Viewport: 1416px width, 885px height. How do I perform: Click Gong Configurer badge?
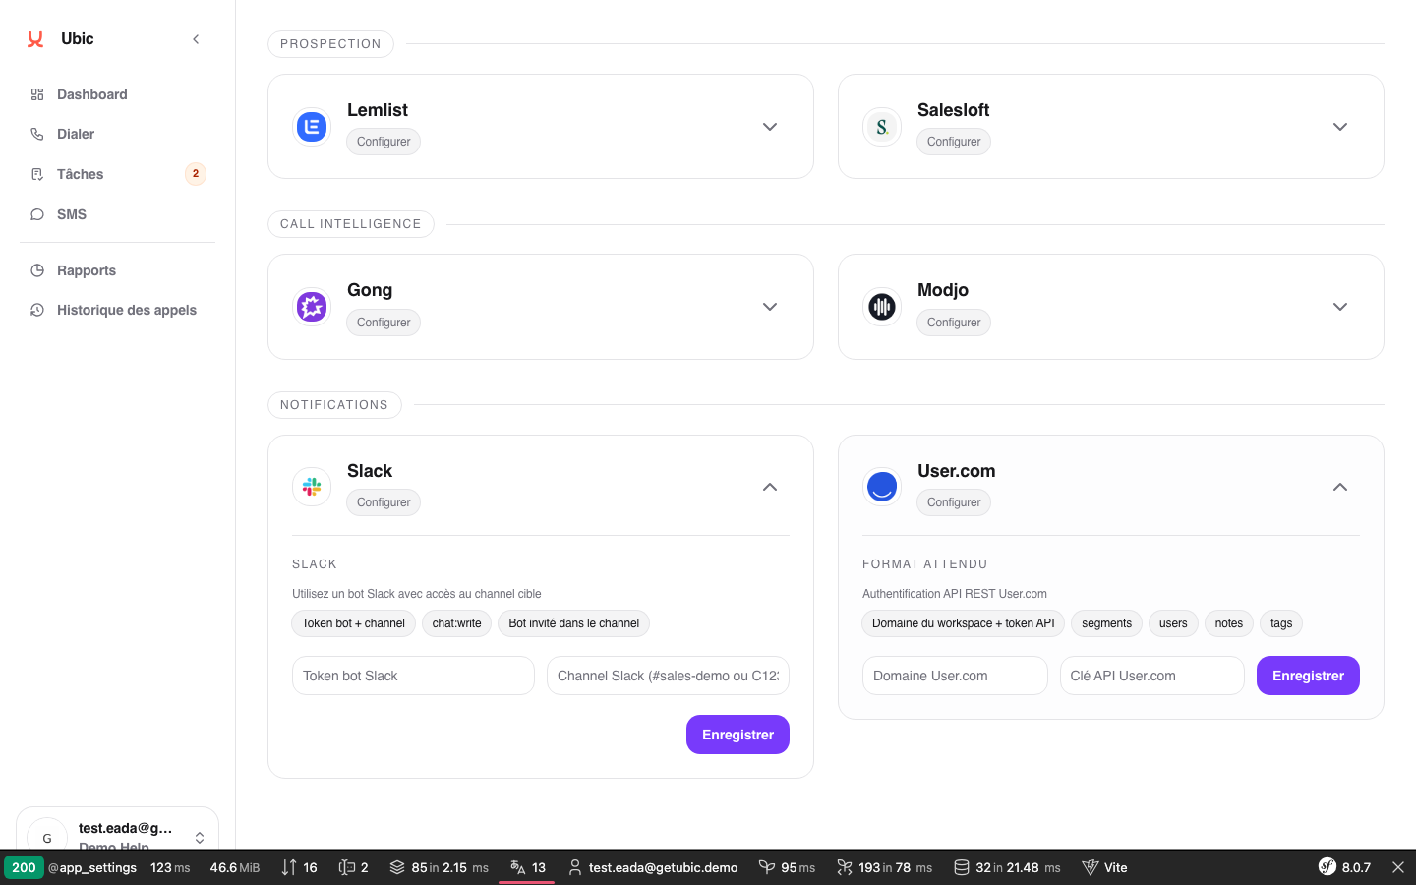pos(383,323)
